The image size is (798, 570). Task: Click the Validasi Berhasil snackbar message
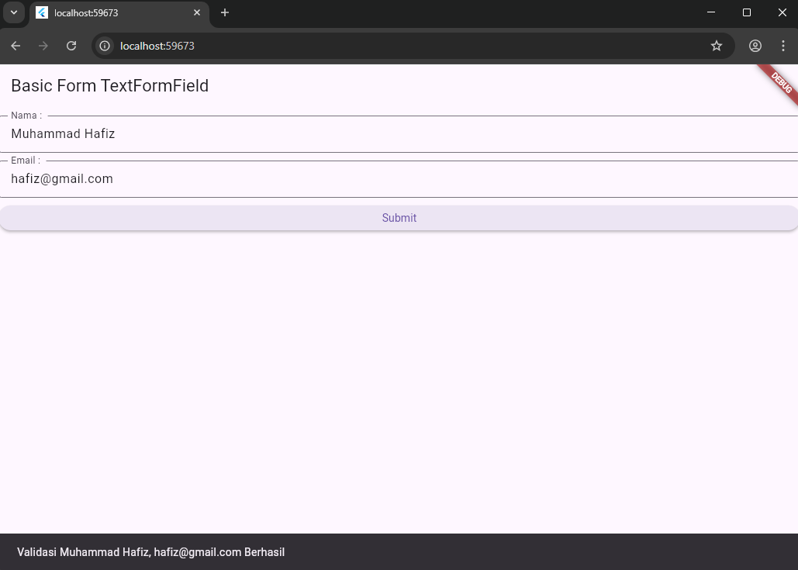(x=151, y=552)
